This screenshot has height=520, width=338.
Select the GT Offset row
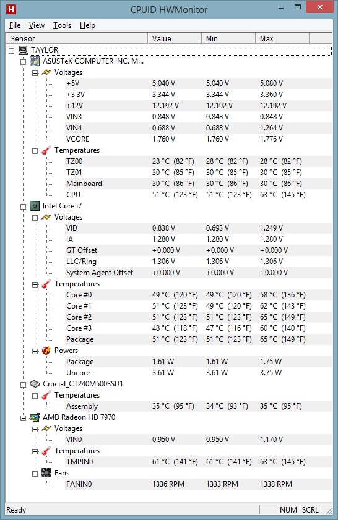[x=199, y=250]
